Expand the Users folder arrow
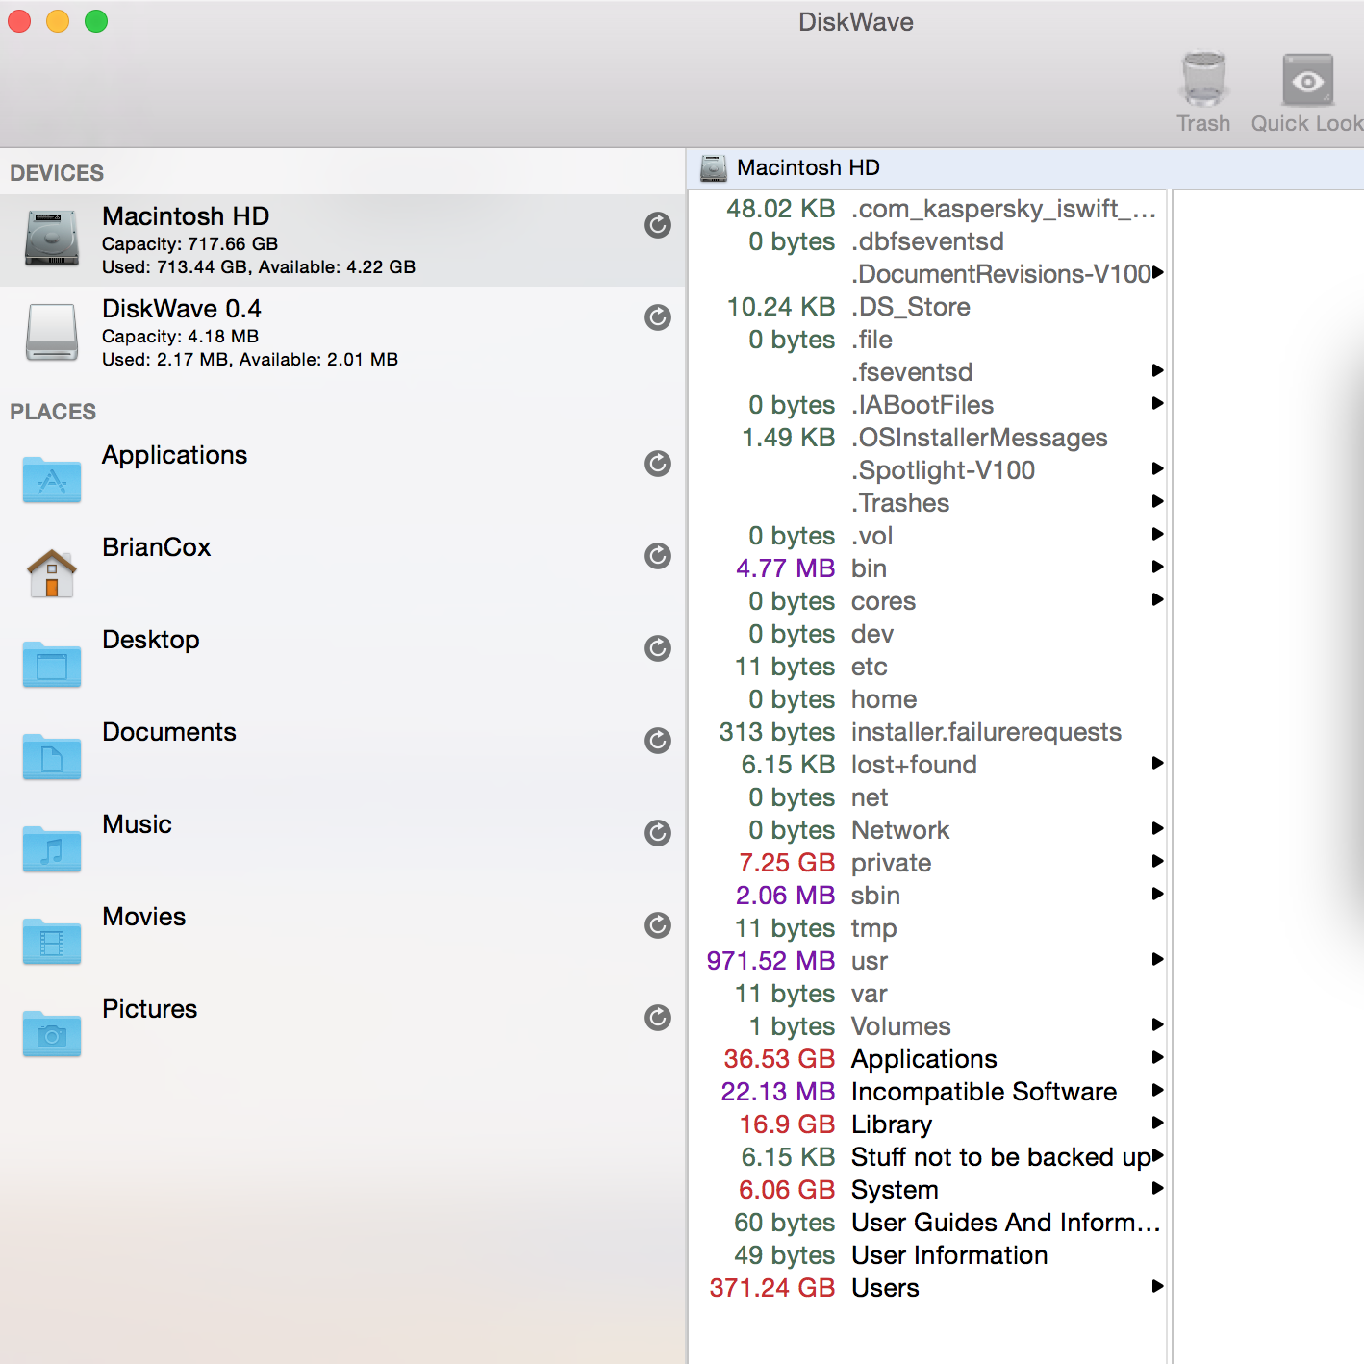This screenshot has width=1364, height=1364. 1158,1286
